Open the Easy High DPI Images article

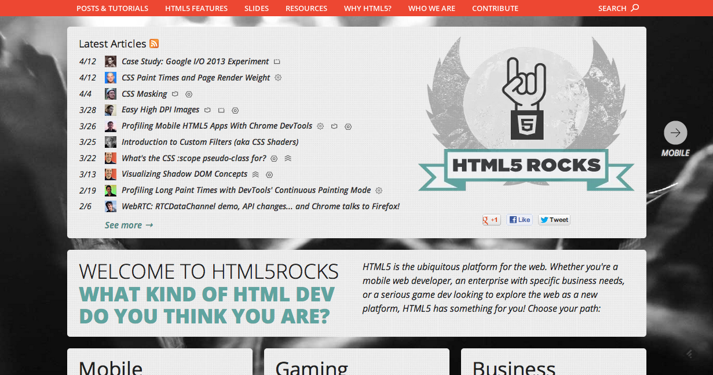(160, 110)
